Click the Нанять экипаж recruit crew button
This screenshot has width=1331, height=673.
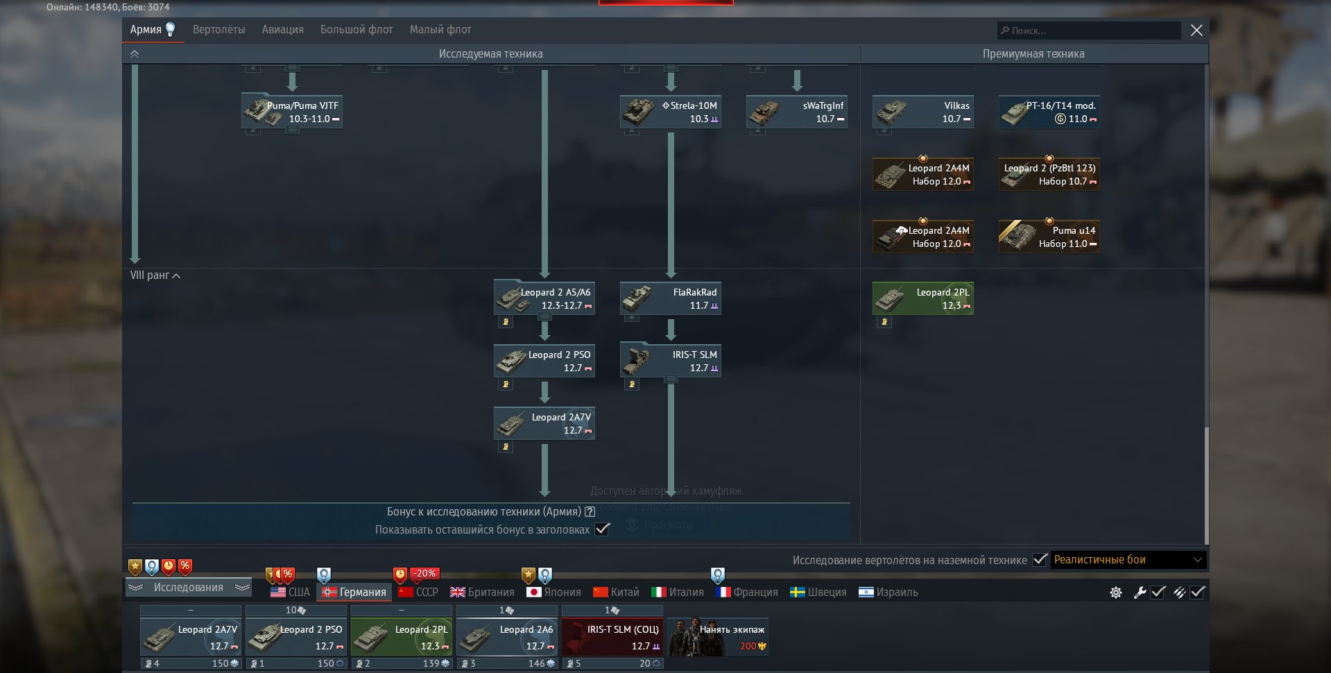(x=718, y=637)
